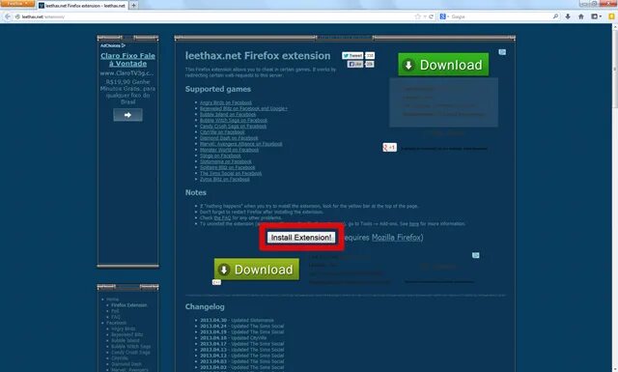The width and height of the screenshot is (618, 372).
Task: Click the sidebar menu FAQ entry
Action: pos(116,317)
